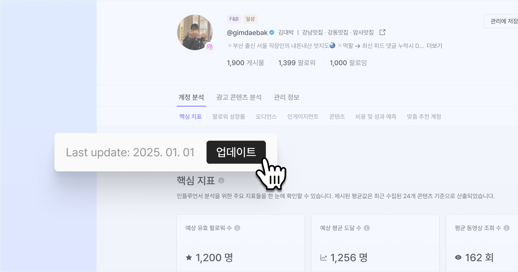Image resolution: width=518 pixels, height=272 pixels.
Task: Select the 팔로워 성장률 sub-tab
Action: 229,117
